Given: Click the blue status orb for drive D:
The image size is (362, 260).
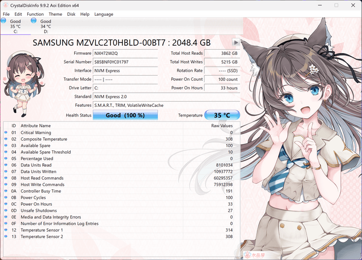Looking at the screenshot, I should point(34,20).
